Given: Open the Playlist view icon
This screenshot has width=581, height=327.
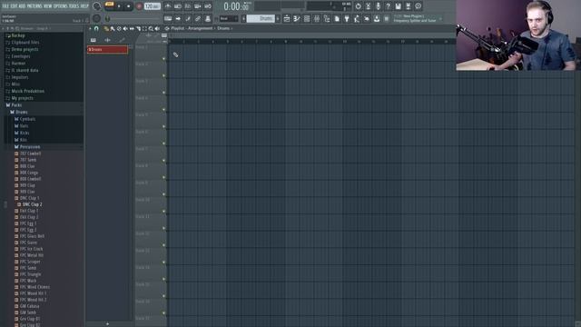Looking at the screenshot, I should click(x=287, y=18).
